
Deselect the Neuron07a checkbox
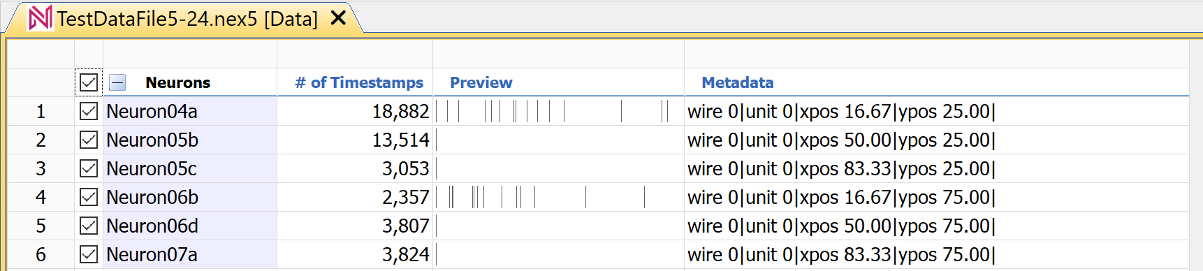pyautogui.click(x=89, y=254)
